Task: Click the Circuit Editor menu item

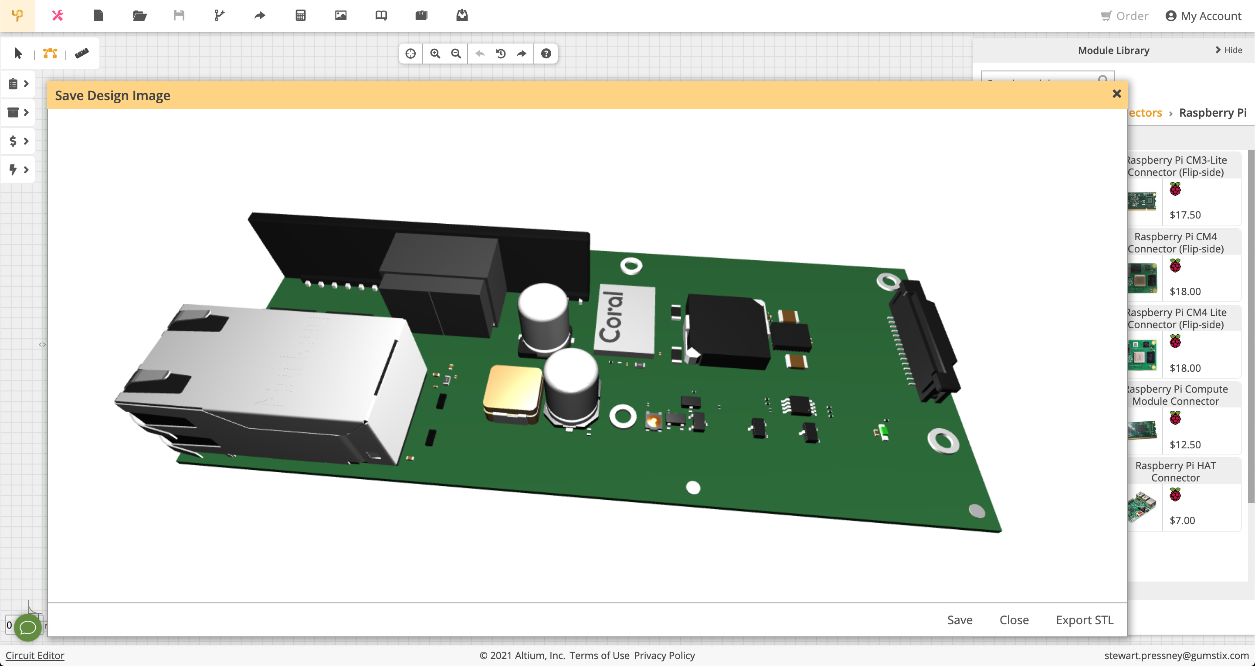Action: (x=35, y=654)
